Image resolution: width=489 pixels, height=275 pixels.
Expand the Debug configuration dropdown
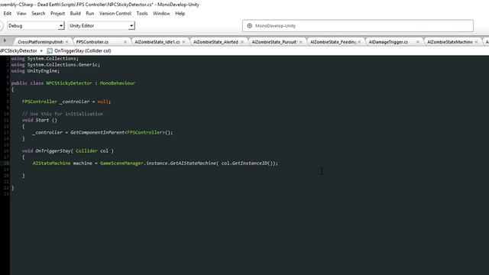coord(36,25)
